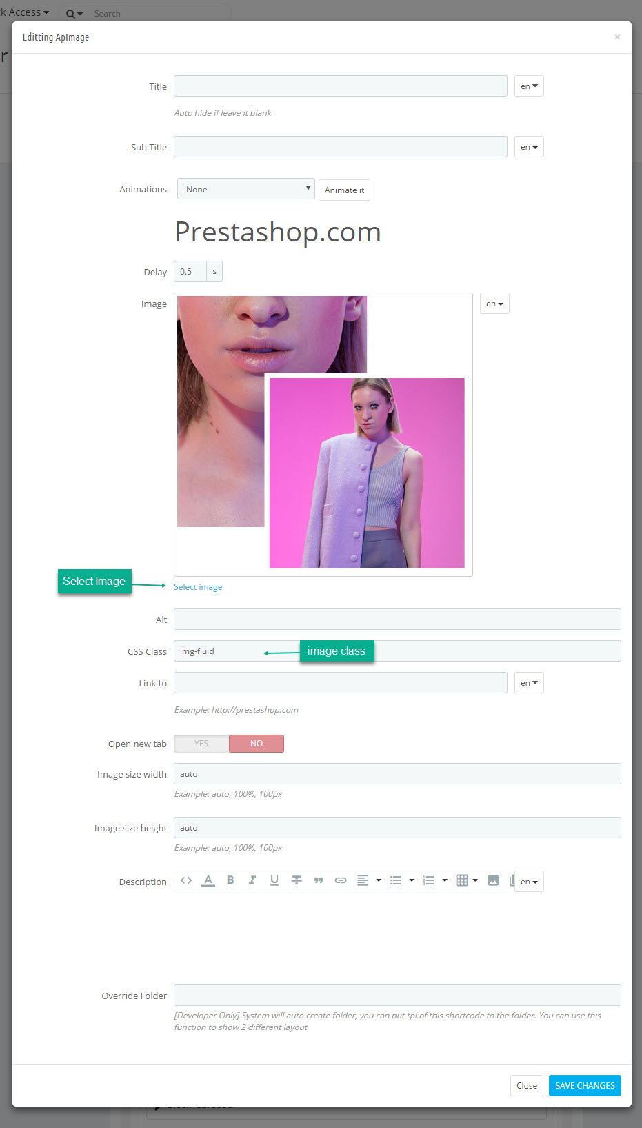642x1128 pixels.
Task: Insert a link via the editor link icon
Action: click(x=341, y=880)
